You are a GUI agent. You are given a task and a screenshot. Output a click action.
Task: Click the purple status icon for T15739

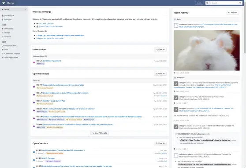[x=34, y=87]
